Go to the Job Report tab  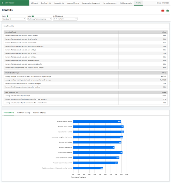click(x=34, y=3)
